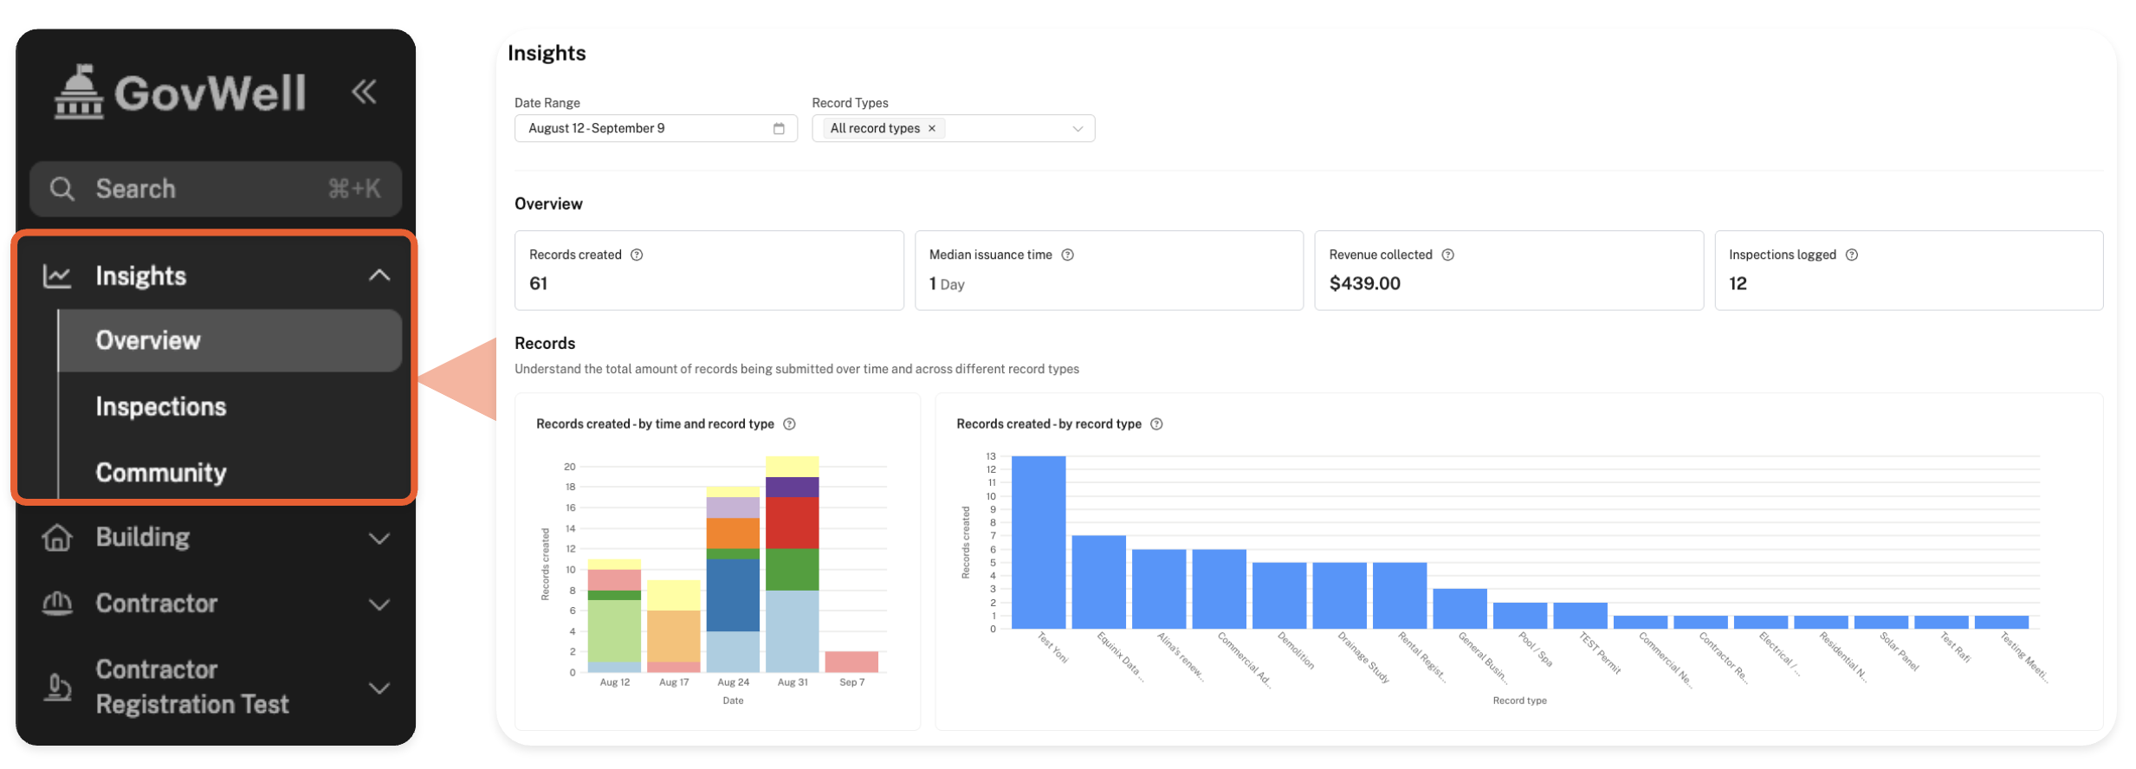
Task: Click info icon for records by record type chart
Action: (x=1156, y=423)
